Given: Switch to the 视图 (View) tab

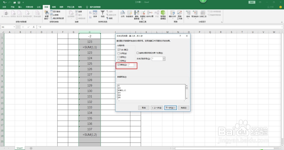Looking at the screenshot, I should (61, 7).
